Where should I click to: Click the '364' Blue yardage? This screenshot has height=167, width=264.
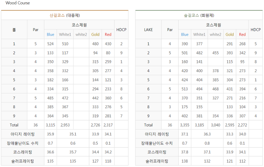pos(50,116)
